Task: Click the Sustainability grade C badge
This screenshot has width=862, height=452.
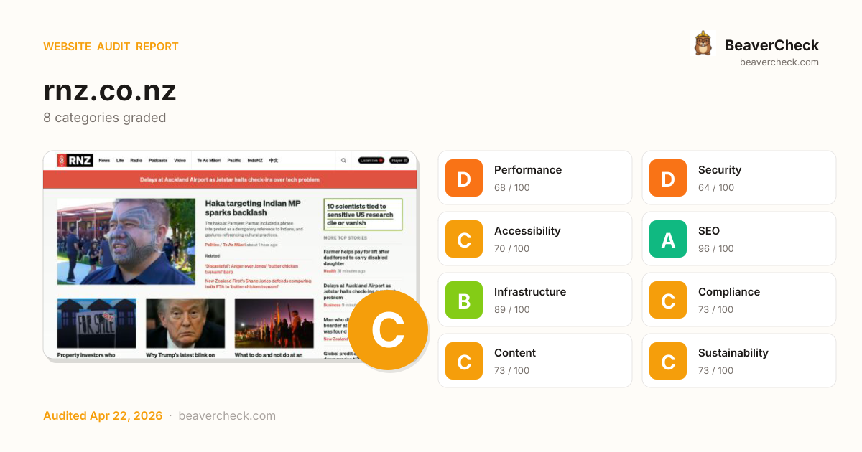Action: [x=668, y=361]
